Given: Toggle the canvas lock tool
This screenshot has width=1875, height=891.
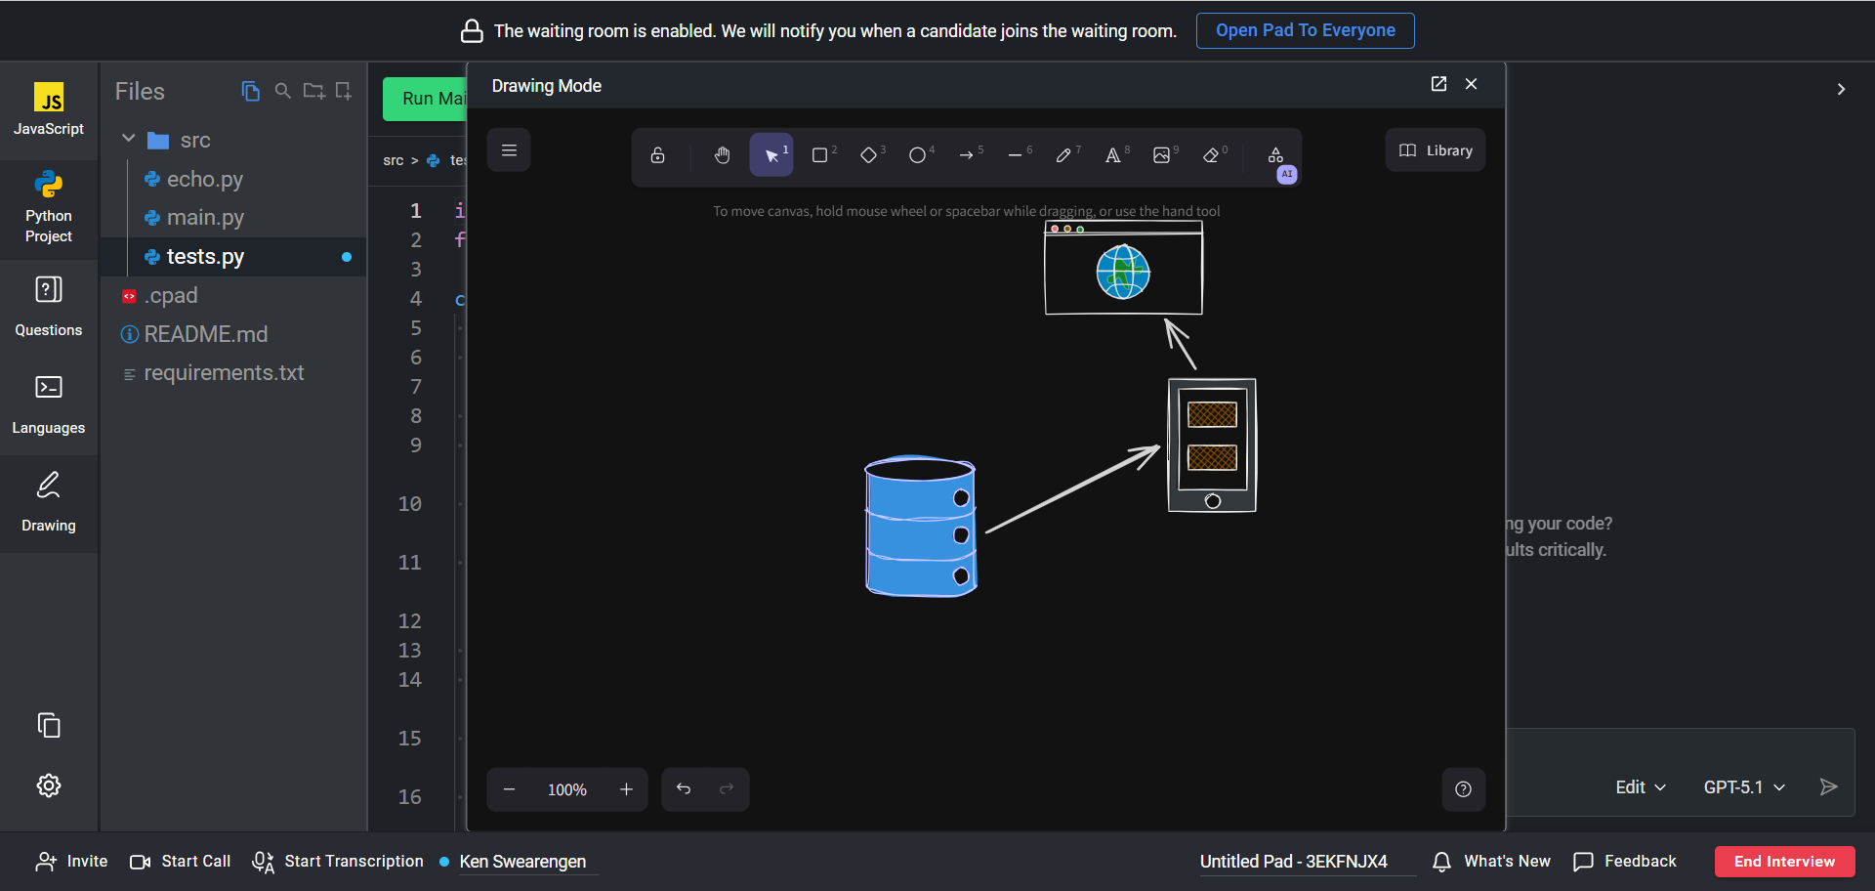Looking at the screenshot, I should tap(658, 155).
